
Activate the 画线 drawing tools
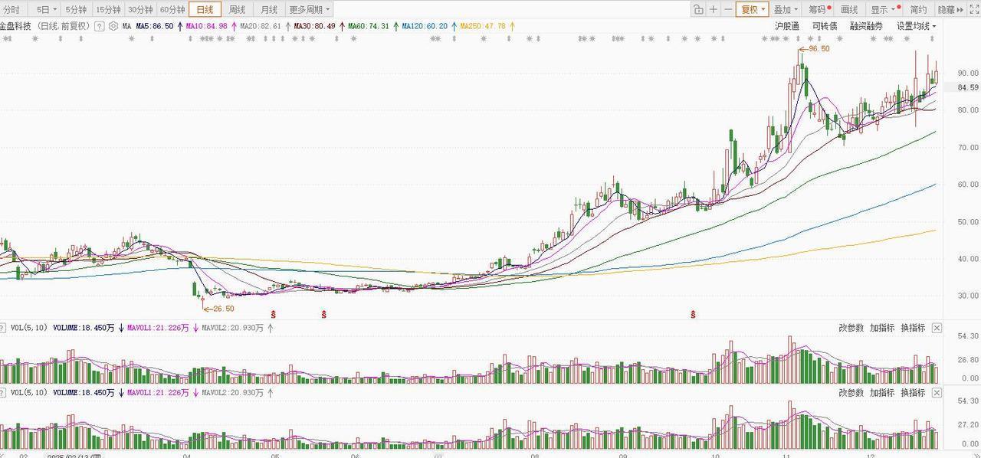tap(849, 10)
